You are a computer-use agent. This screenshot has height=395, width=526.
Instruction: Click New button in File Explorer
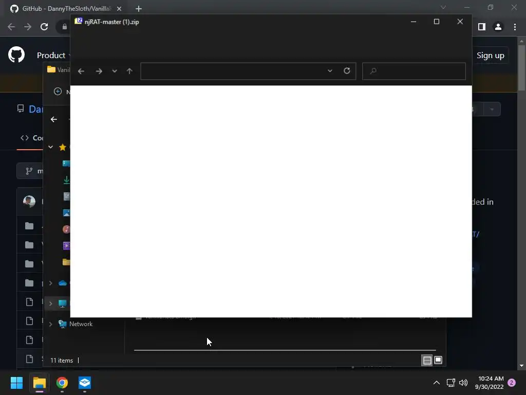pyautogui.click(x=62, y=92)
